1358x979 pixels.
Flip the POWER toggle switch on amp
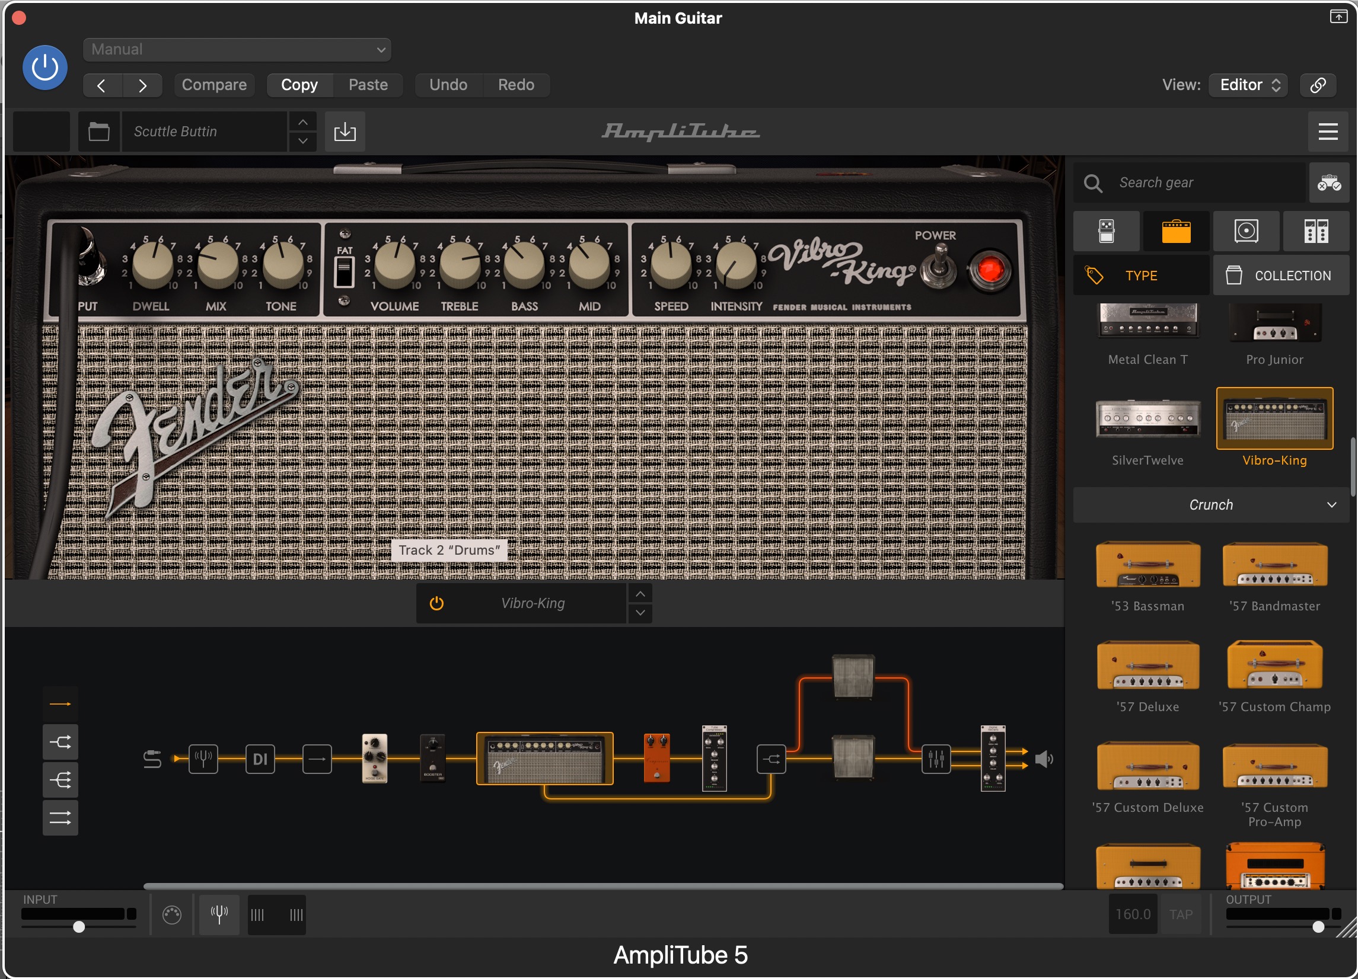pyautogui.click(x=939, y=267)
